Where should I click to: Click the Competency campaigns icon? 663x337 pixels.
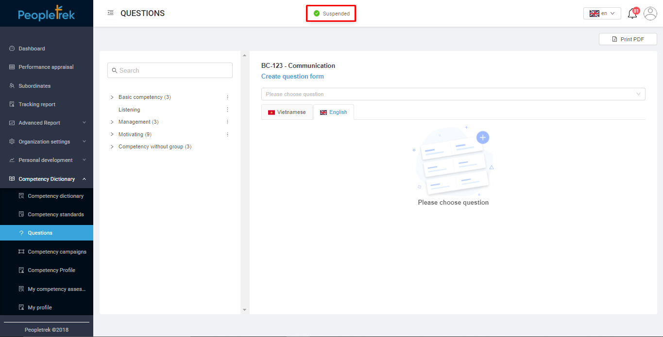(21, 252)
